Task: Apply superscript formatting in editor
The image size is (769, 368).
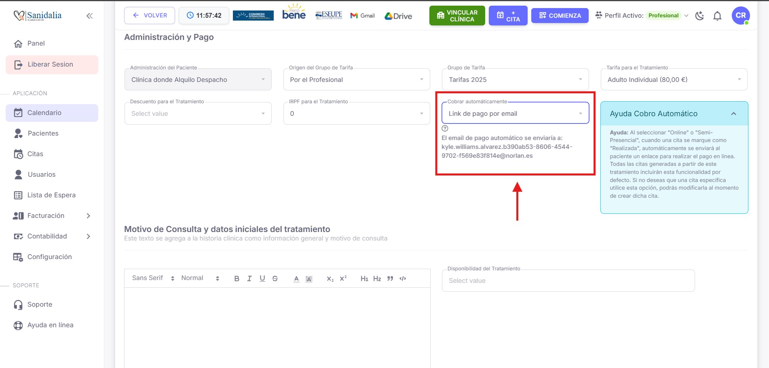Action: tap(343, 278)
